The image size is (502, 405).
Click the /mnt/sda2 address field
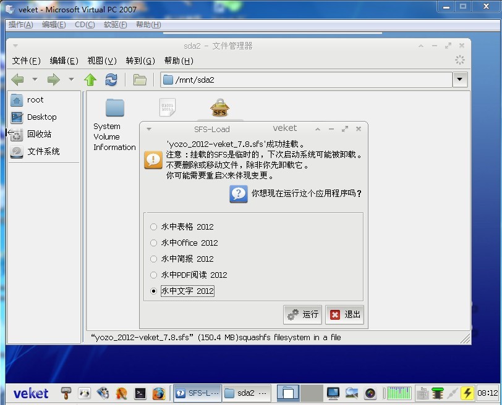(x=307, y=80)
